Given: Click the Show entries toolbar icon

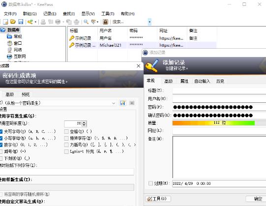Looking at the screenshot, I should click(x=93, y=22).
